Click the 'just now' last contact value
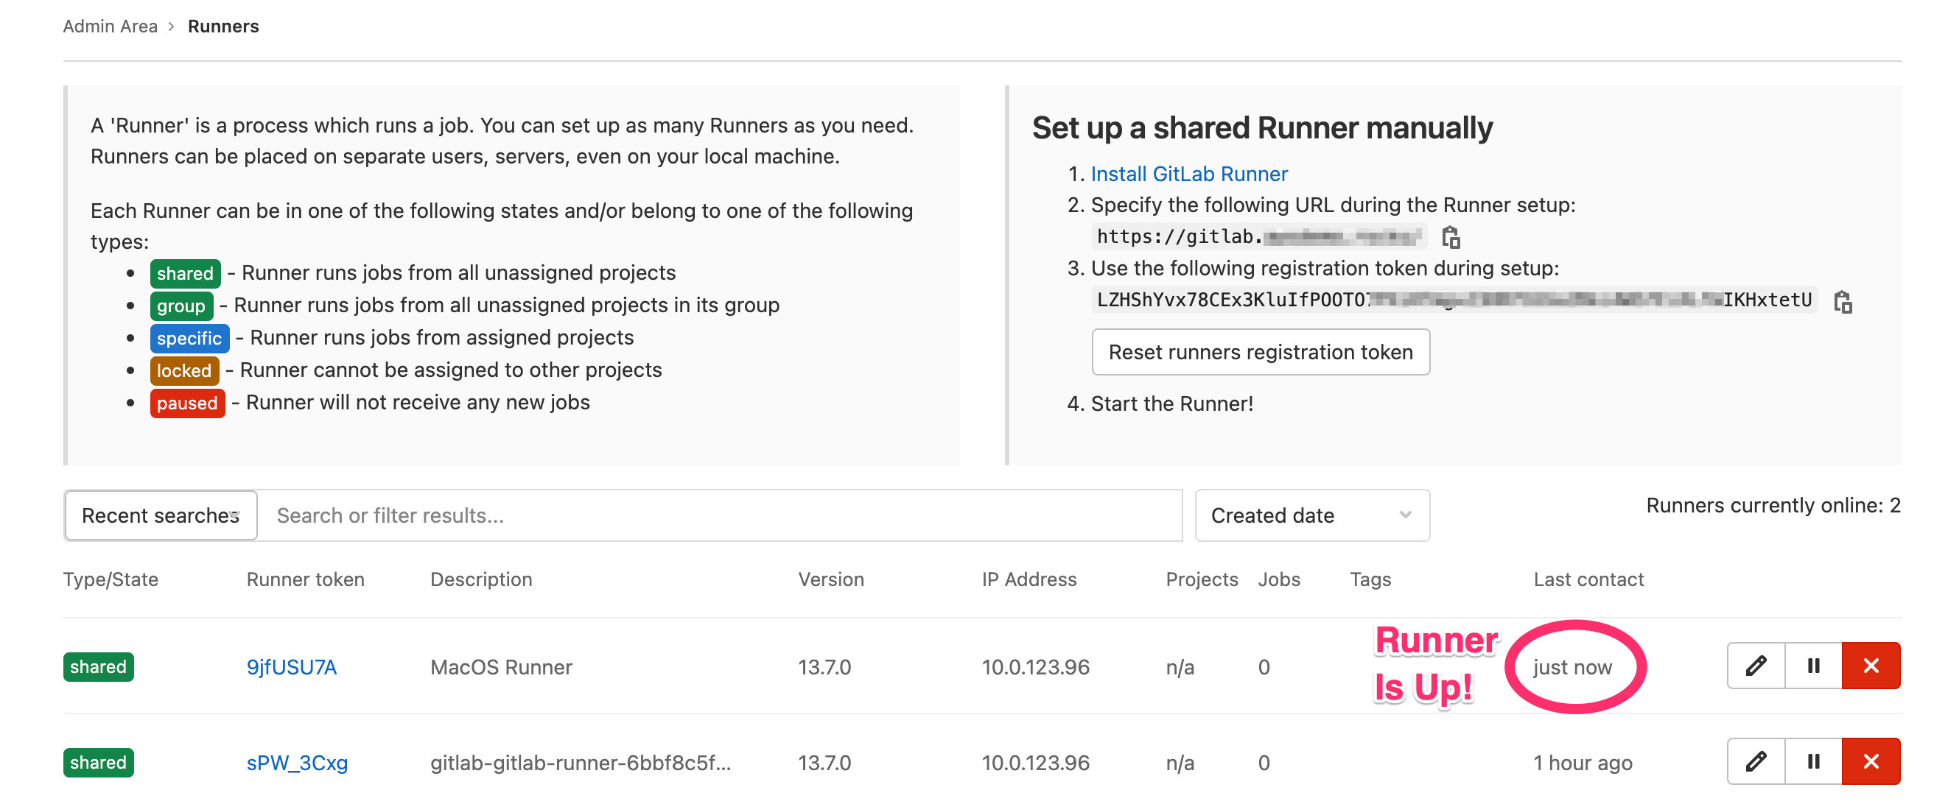The height and width of the screenshot is (804, 1948). point(1572,667)
